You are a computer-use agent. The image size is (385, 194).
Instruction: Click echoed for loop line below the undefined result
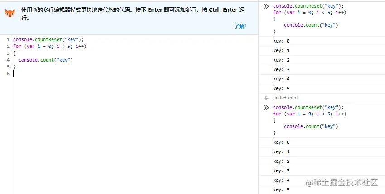310,114
